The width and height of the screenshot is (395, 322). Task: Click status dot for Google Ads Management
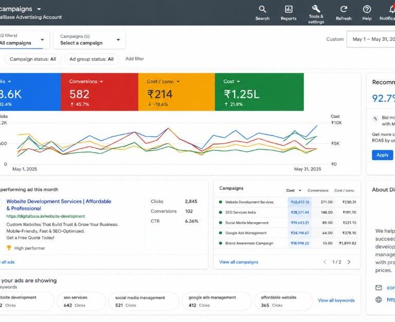(x=221, y=233)
